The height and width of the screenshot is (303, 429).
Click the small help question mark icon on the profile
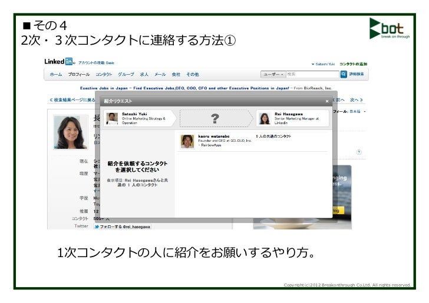pyautogui.click(x=359, y=152)
